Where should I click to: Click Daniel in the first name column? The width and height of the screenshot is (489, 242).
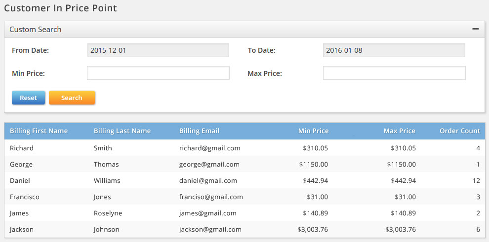[20, 180]
